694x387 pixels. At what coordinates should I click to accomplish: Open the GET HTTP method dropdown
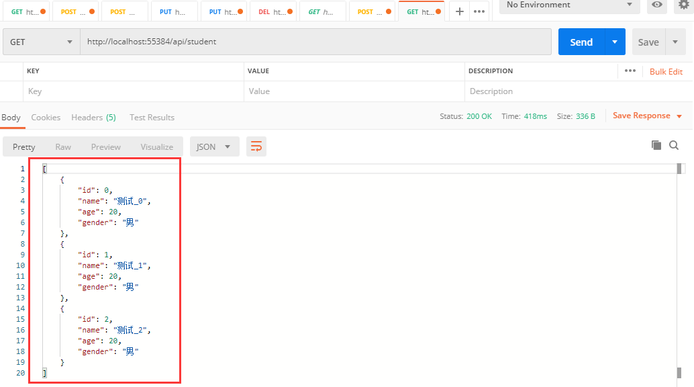pyautogui.click(x=42, y=42)
